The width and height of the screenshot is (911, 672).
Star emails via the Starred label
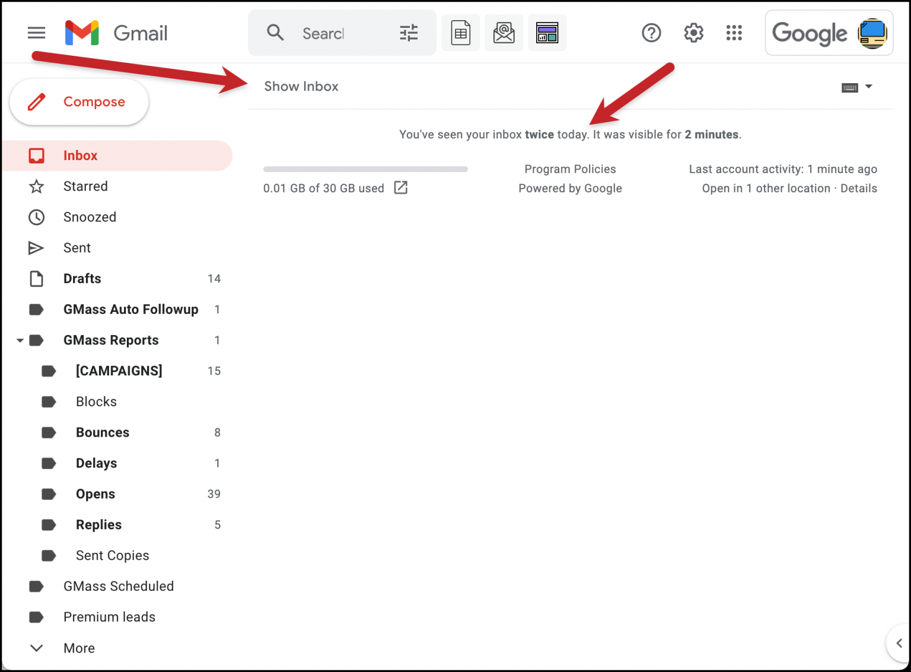tap(85, 186)
